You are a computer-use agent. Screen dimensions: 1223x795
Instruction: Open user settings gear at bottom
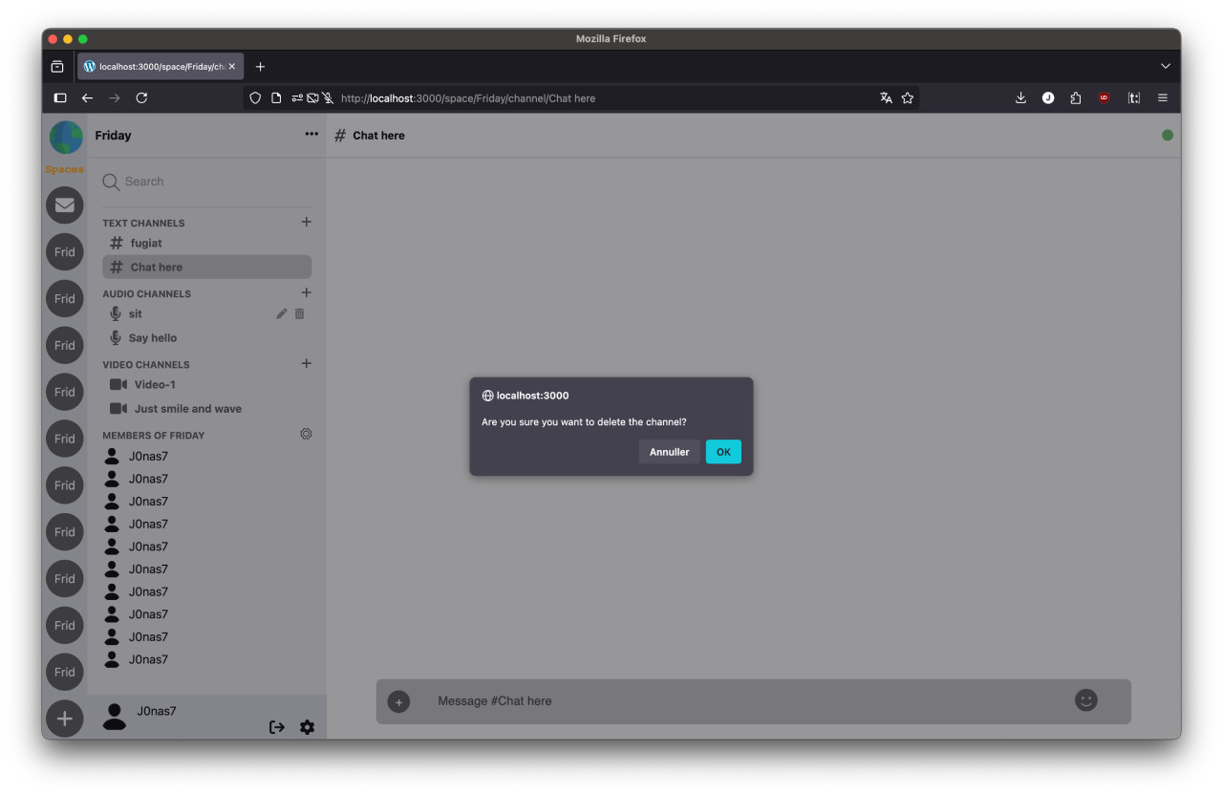click(x=307, y=727)
